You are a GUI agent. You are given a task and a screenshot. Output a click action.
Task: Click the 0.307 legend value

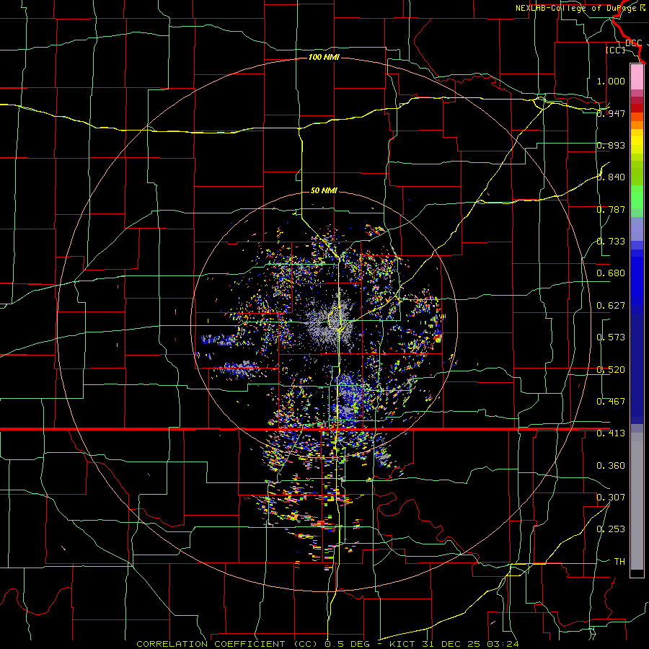click(x=611, y=498)
